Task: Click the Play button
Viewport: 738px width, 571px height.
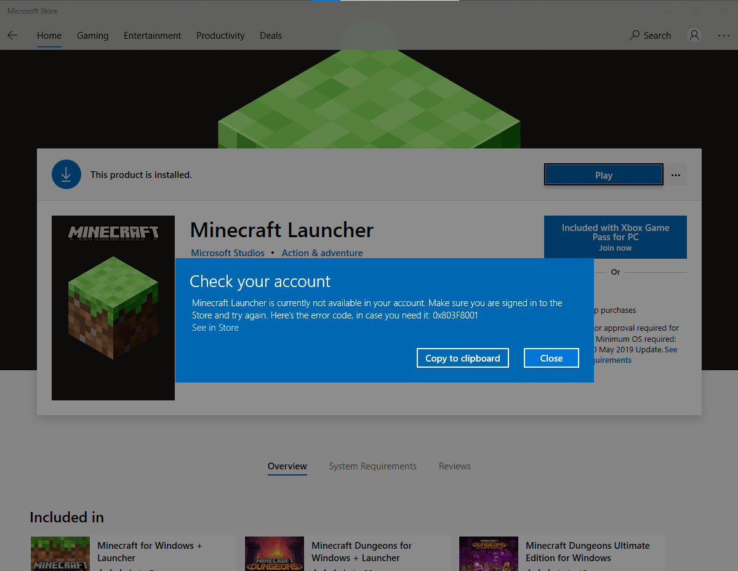Action: [604, 175]
